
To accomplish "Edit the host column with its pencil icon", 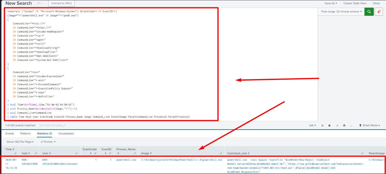I will [x=36, y=153].
